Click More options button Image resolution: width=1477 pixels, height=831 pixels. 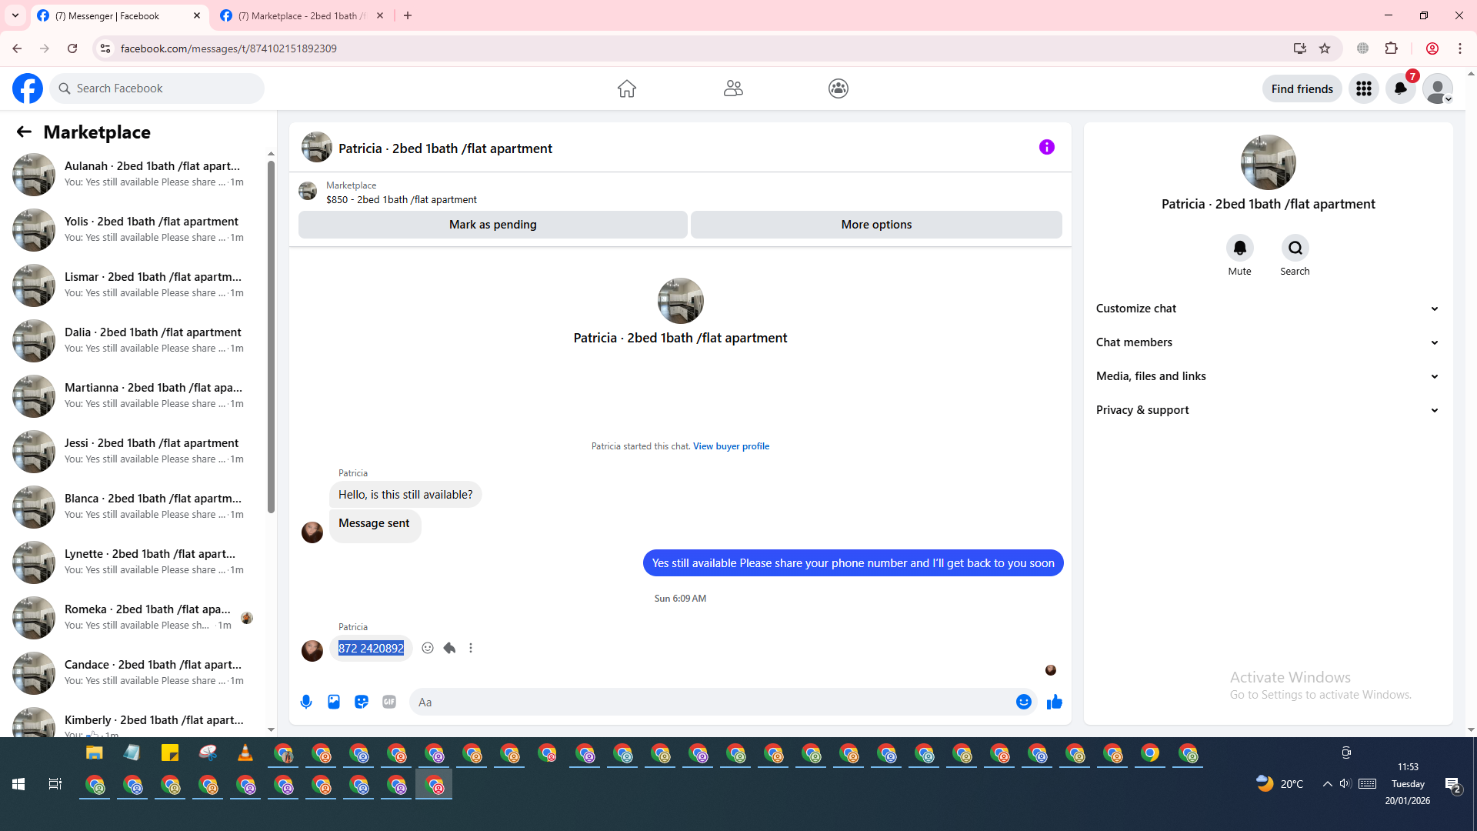pos(876,225)
